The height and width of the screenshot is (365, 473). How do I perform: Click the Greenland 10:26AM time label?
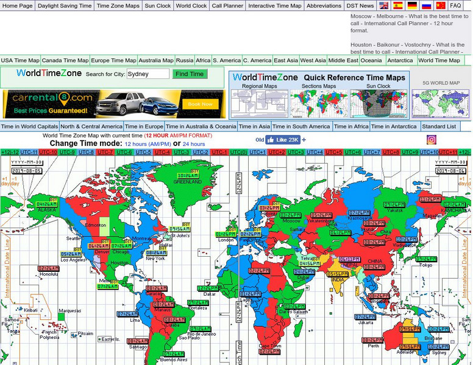[188, 176]
